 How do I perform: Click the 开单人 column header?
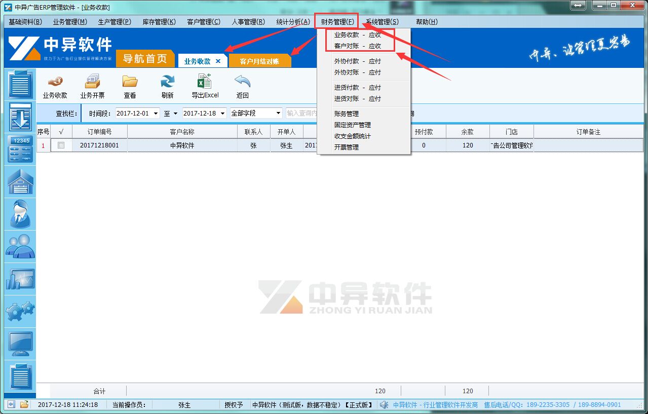286,132
